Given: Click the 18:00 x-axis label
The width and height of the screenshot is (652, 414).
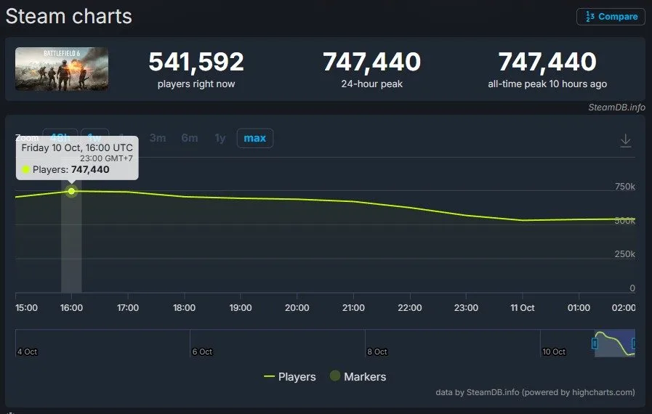Looking at the screenshot, I should [x=184, y=307].
